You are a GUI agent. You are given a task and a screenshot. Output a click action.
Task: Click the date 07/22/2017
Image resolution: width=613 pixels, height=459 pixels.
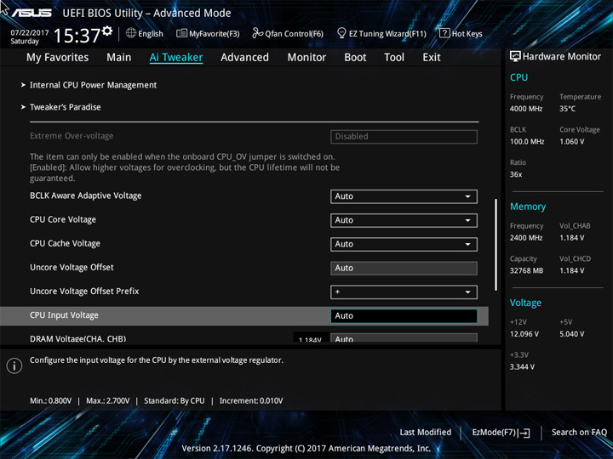coord(29,32)
